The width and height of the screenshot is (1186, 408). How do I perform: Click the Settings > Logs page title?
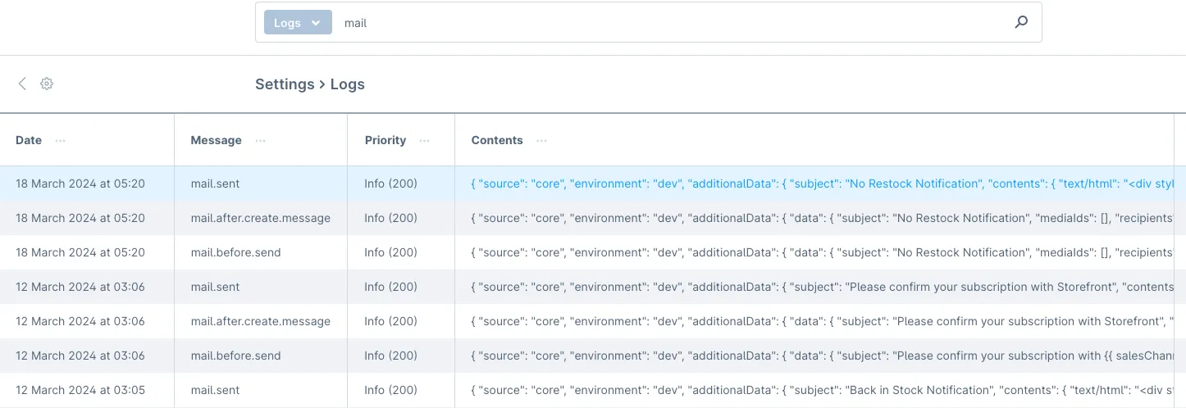coord(310,84)
